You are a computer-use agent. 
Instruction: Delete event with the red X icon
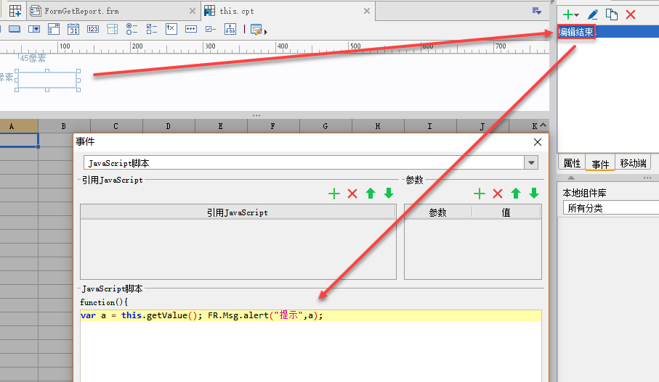click(x=631, y=14)
